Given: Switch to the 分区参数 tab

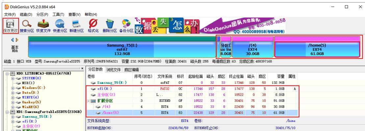Looking at the screenshot, I should (95, 69).
